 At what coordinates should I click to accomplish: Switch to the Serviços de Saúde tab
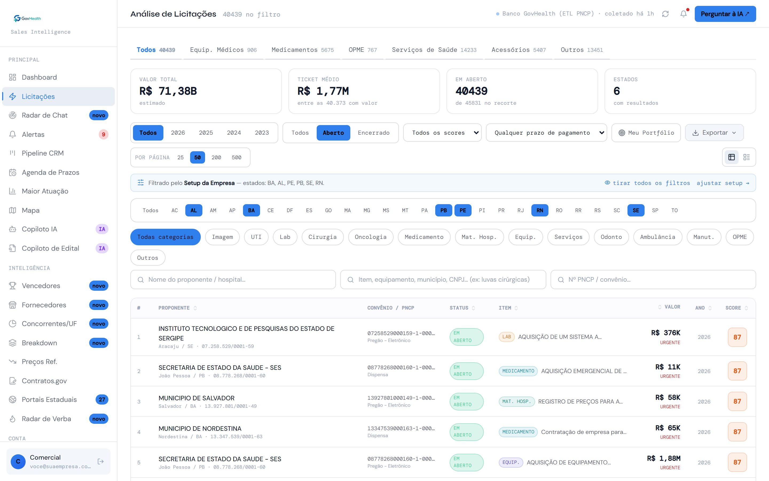pos(434,50)
